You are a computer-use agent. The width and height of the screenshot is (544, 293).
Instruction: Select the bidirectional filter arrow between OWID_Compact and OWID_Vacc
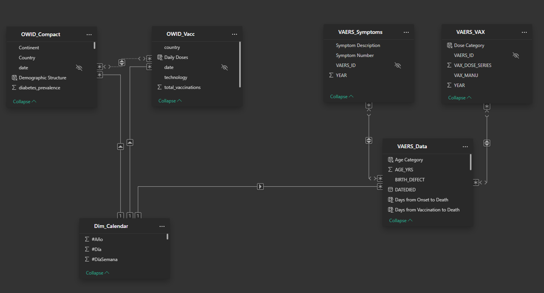point(122,62)
